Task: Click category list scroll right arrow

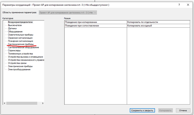Action: pyautogui.click(x=43, y=103)
